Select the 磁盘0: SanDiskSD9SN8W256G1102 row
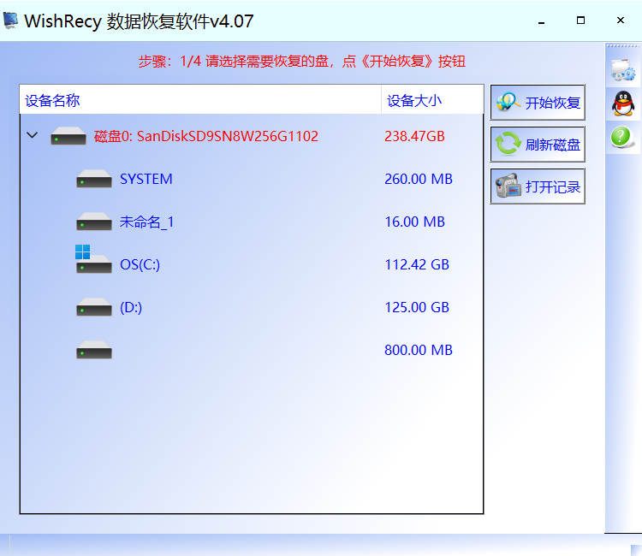642x556 pixels. coord(252,136)
